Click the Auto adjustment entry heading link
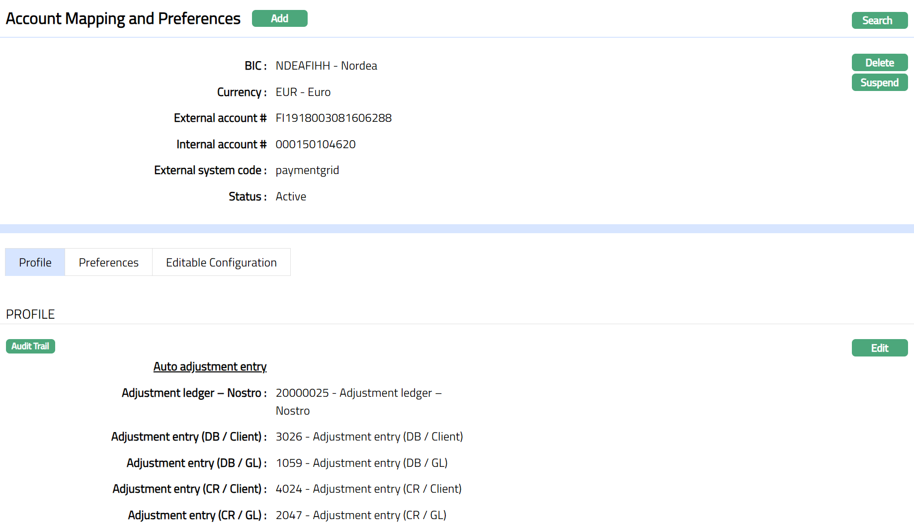 (210, 366)
